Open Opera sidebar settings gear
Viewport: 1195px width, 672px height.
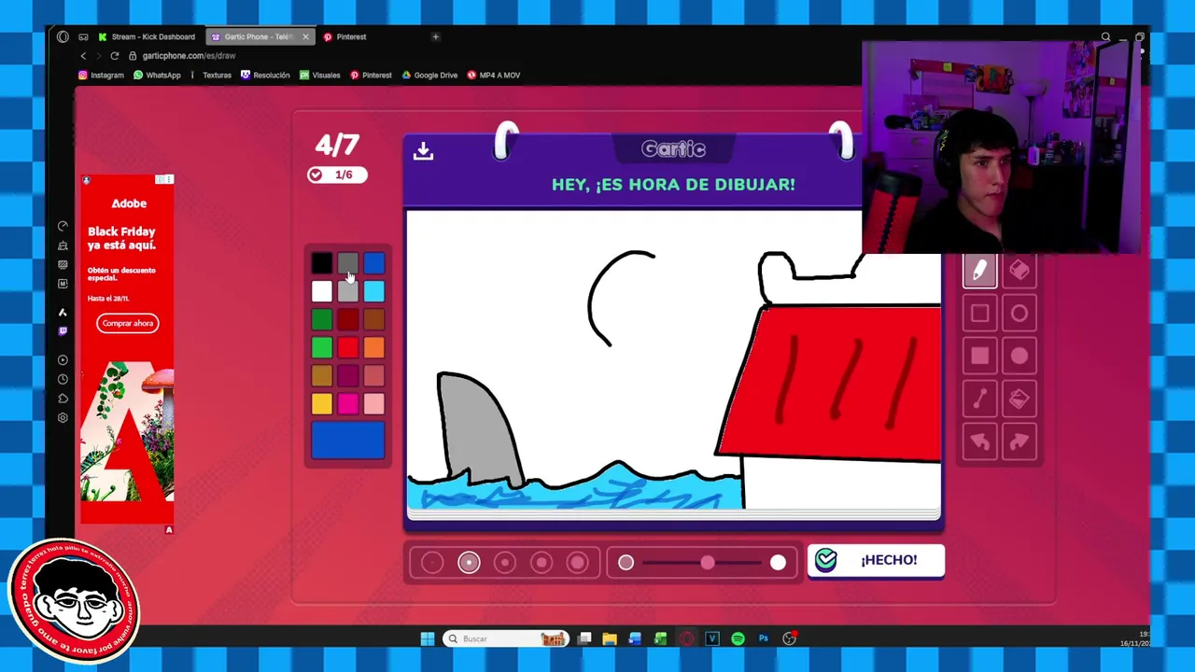click(63, 418)
